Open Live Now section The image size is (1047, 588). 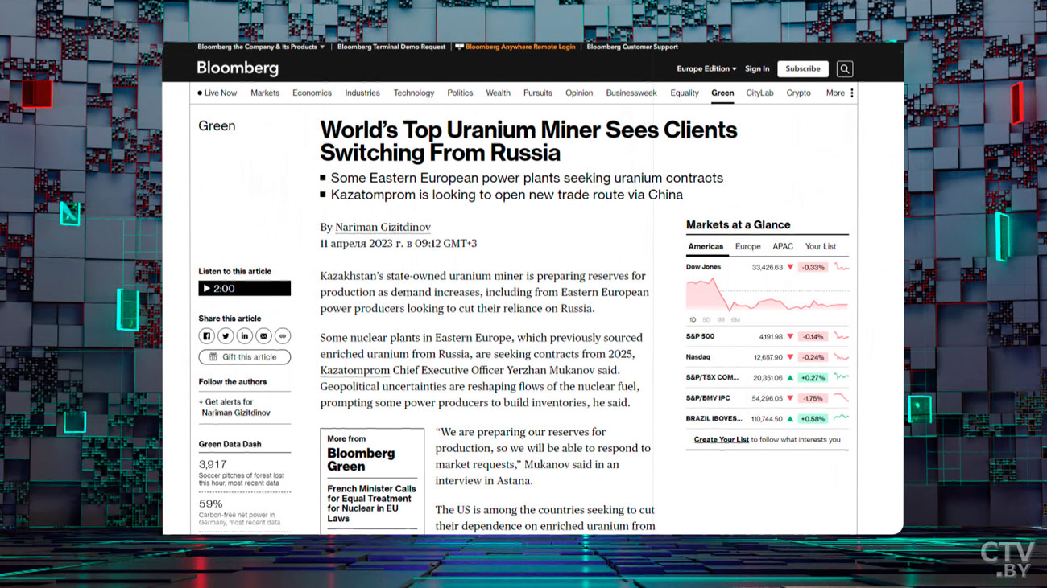pos(217,93)
